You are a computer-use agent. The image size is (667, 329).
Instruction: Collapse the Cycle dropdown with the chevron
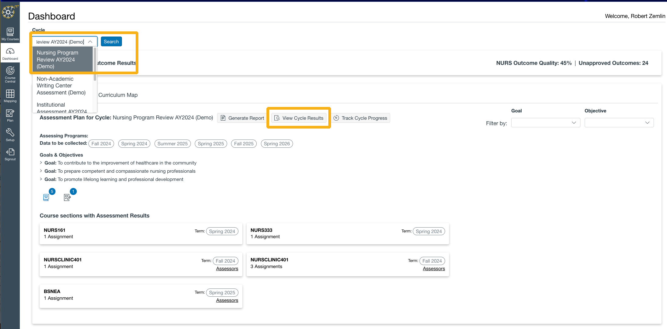90,42
